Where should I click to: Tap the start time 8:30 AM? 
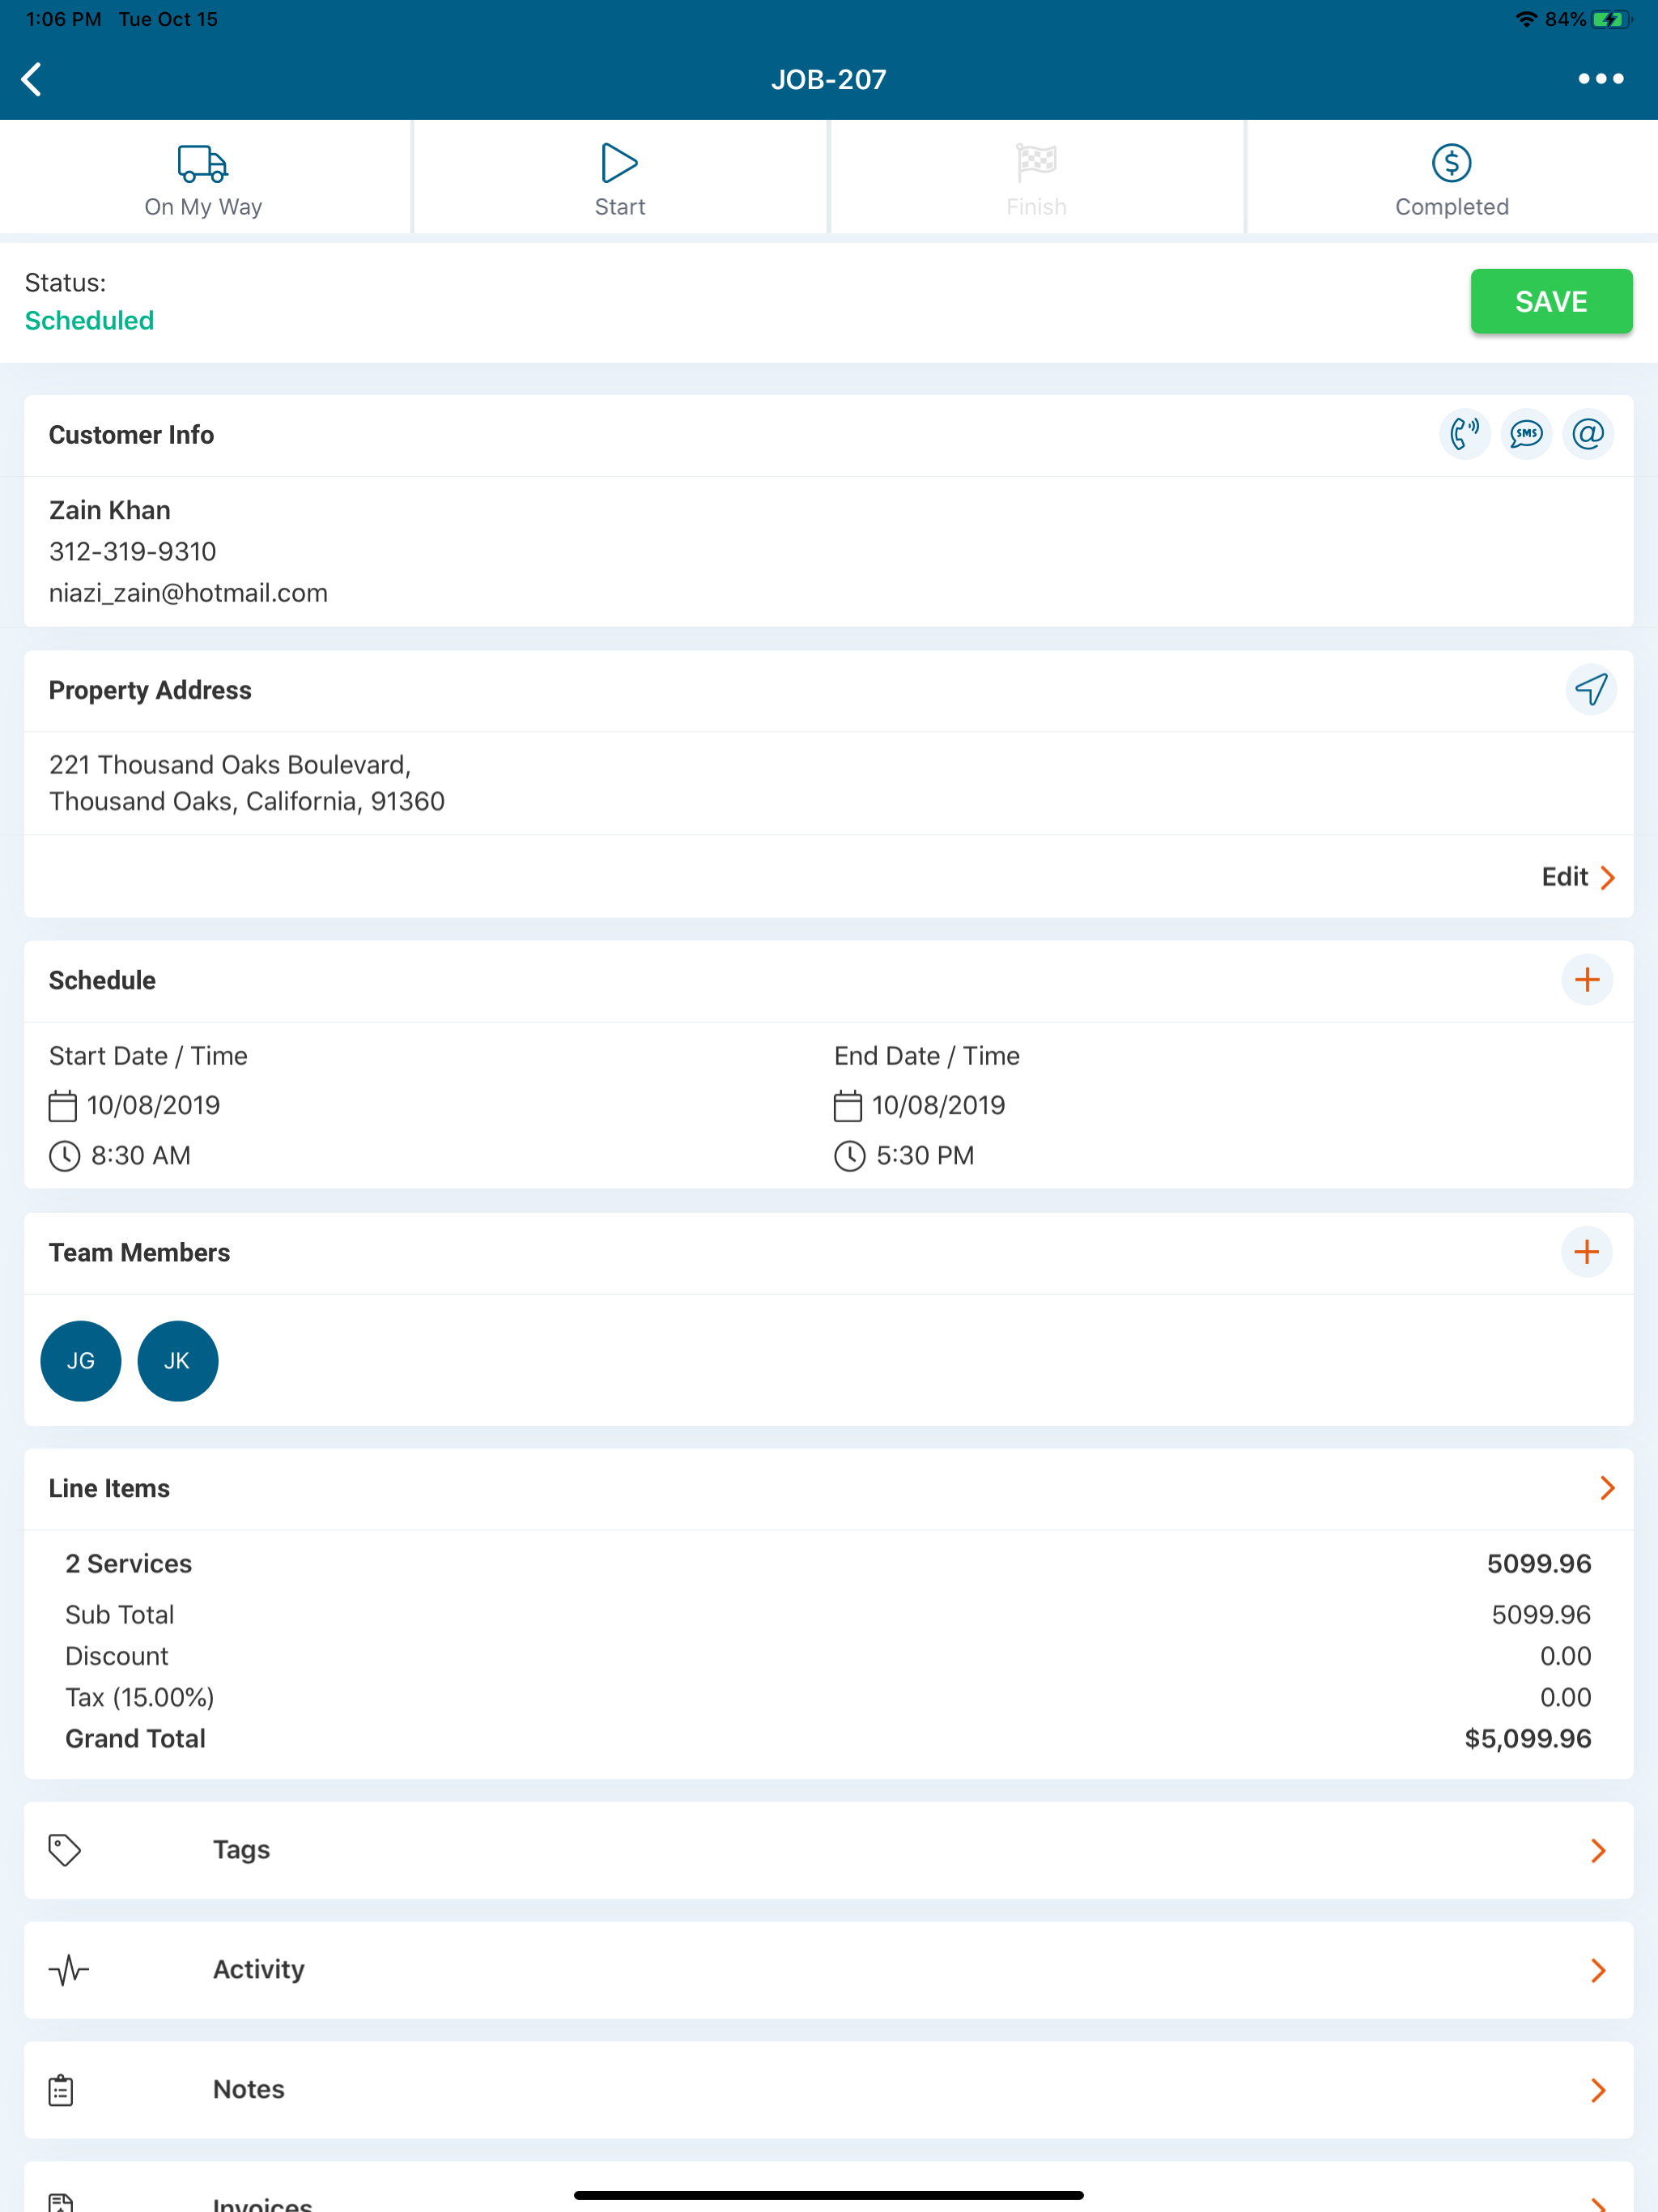141,1155
